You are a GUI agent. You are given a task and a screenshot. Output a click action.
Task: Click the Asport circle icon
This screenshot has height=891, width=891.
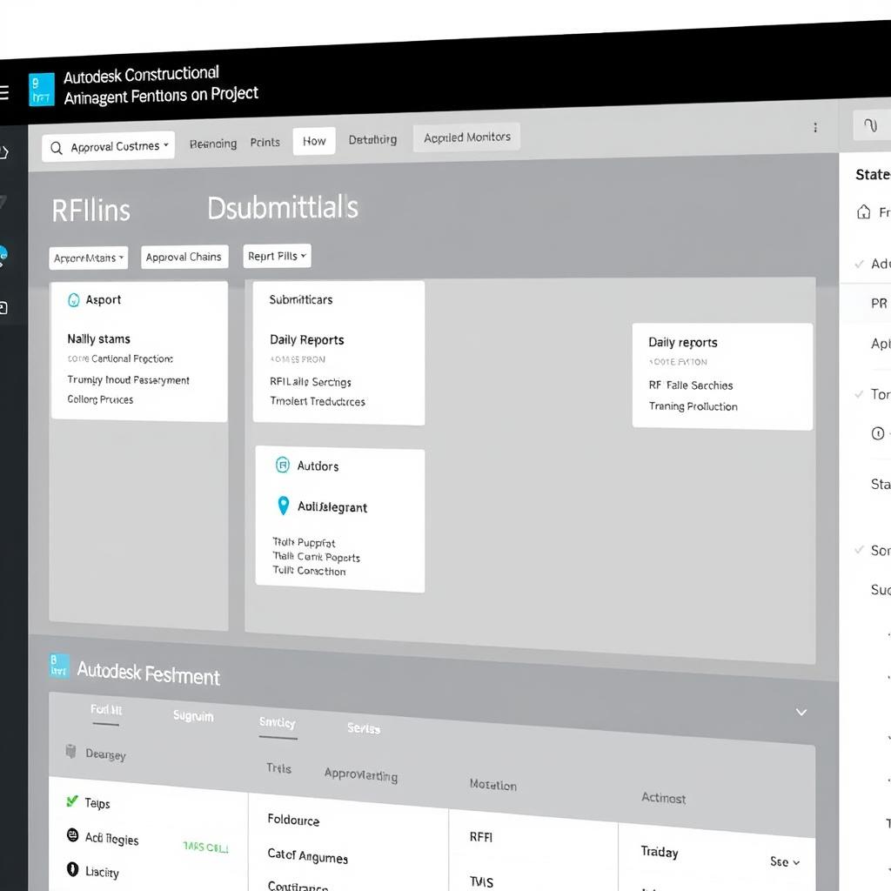[74, 300]
